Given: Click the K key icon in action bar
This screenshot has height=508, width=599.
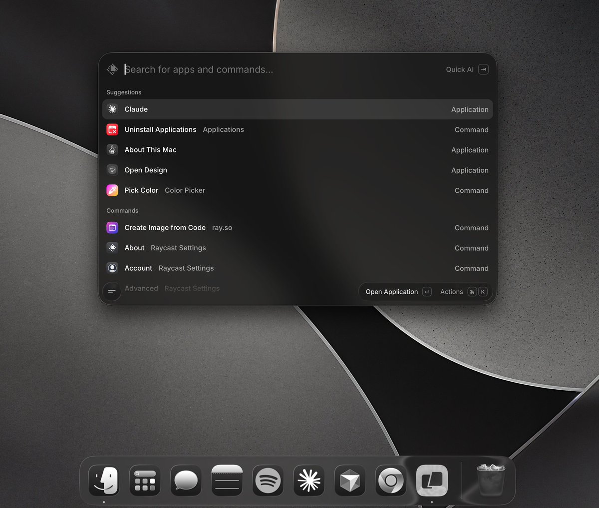Looking at the screenshot, I should point(483,292).
